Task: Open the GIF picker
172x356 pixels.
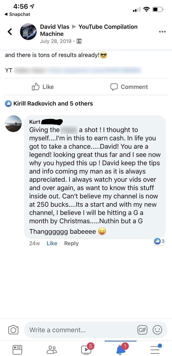Action: coord(143,330)
